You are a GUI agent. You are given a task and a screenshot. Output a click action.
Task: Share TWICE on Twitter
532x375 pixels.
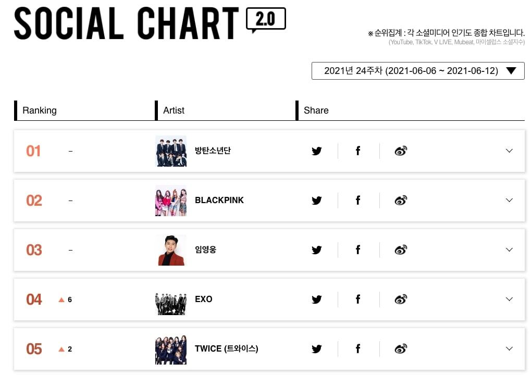point(317,349)
